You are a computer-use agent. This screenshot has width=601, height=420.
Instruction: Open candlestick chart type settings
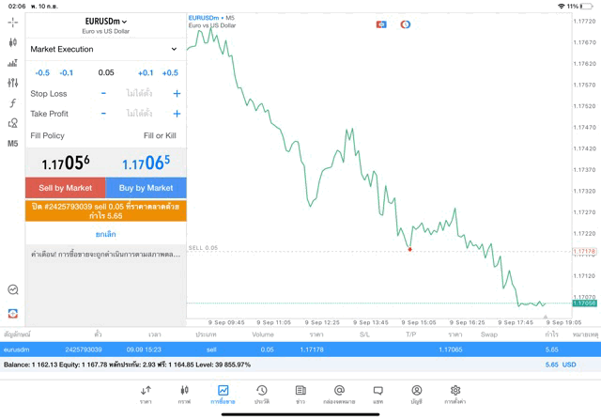[13, 42]
